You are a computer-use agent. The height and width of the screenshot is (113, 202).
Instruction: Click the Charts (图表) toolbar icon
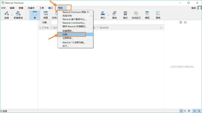point(158,15)
